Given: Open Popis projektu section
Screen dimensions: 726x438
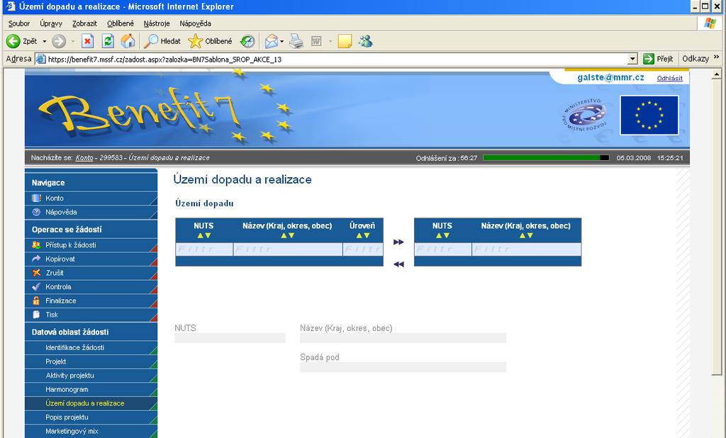Looking at the screenshot, I should pos(91,417).
